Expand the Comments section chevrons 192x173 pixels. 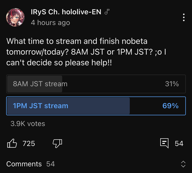[183, 164]
